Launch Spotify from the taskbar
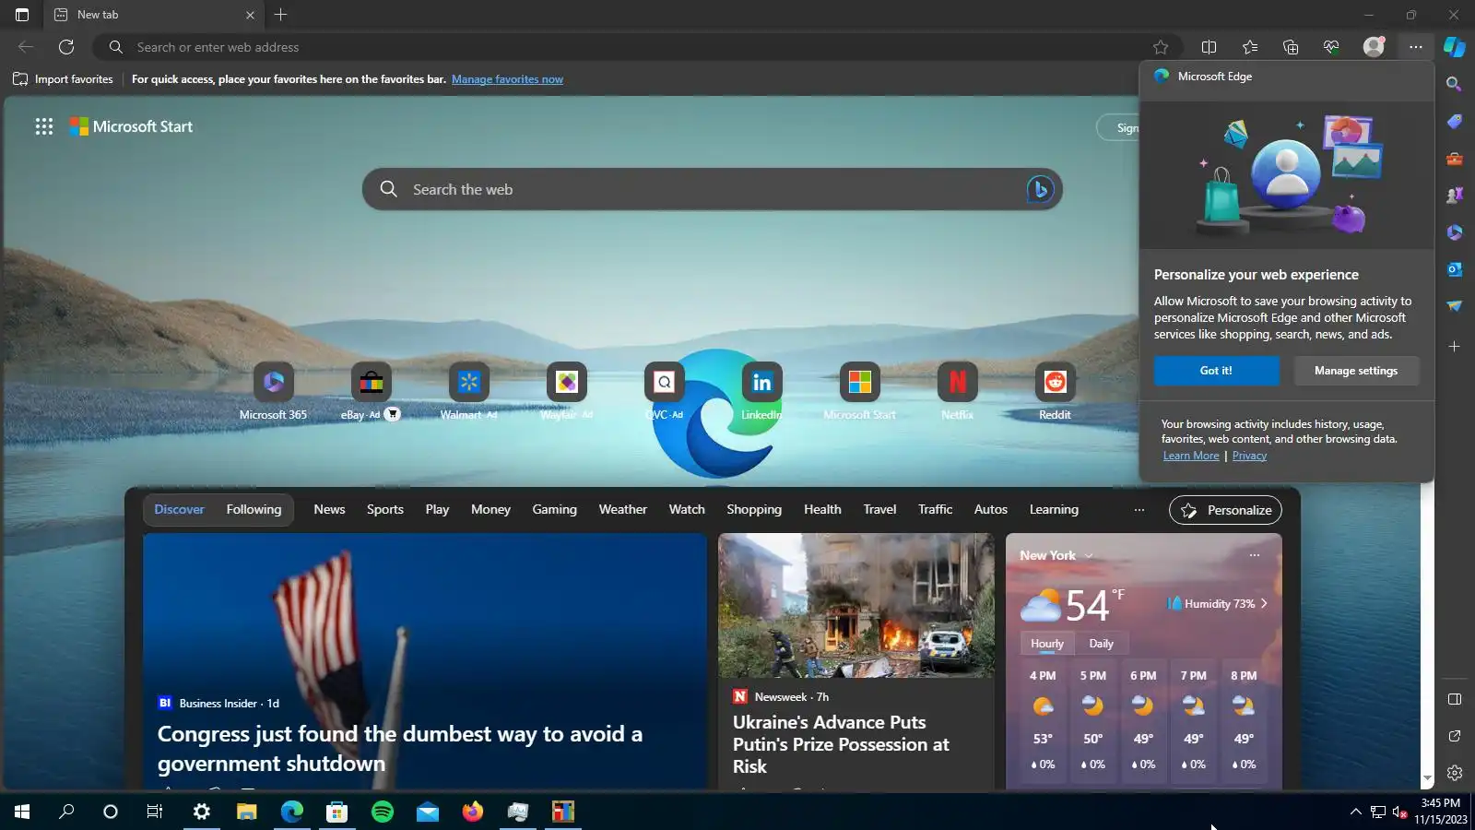This screenshot has width=1475, height=830. click(383, 812)
